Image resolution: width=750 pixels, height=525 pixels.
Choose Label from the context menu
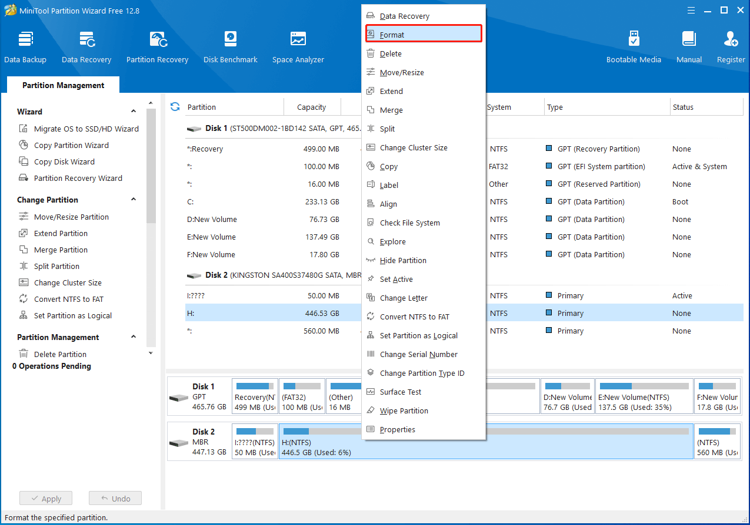(424, 185)
